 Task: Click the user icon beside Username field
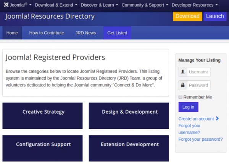[183, 72]
